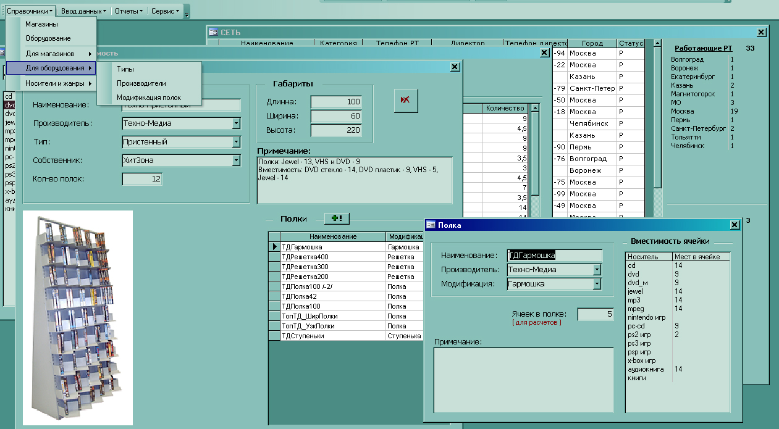
Task: Add a new shelf with the green plus button
Action: coord(337,219)
